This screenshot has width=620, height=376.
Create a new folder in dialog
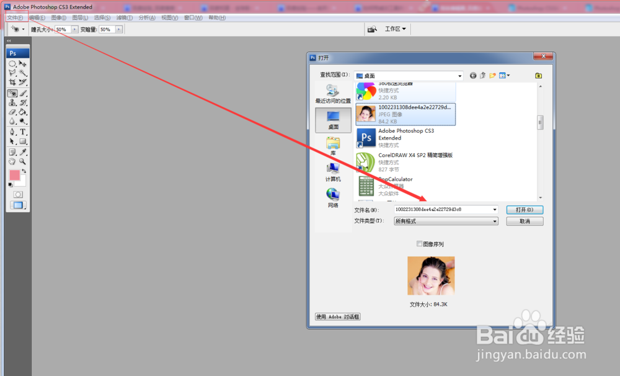click(492, 76)
